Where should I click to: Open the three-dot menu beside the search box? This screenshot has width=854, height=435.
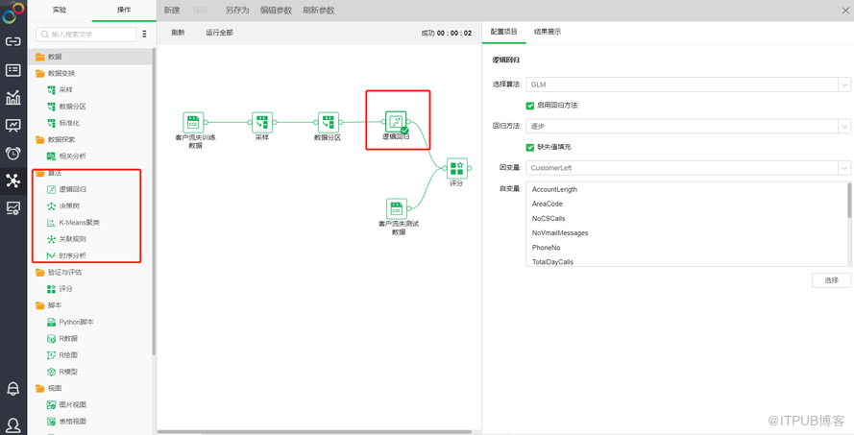144,34
